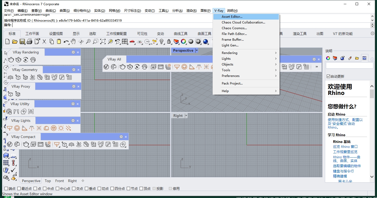Click in the 指令 command input field

[52, 25]
